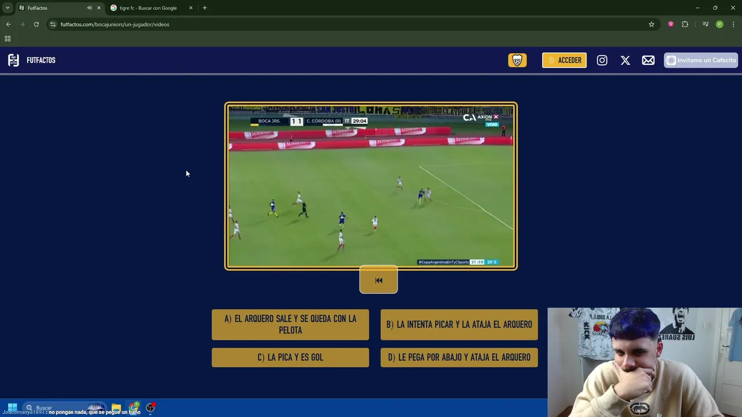This screenshot has width=742, height=417.
Task: Click the match video frame
Action: (371, 186)
